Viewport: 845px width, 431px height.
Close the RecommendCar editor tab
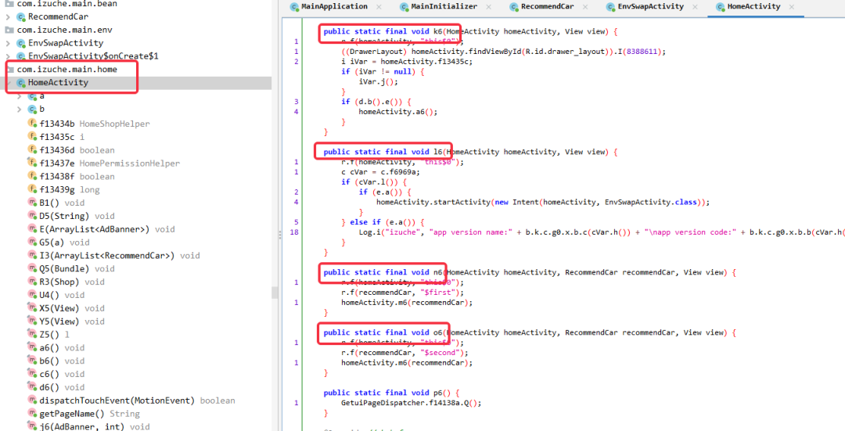pyautogui.click(x=586, y=6)
